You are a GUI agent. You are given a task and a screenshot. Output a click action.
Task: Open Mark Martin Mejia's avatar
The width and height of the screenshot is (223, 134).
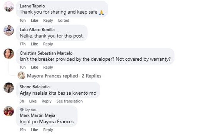(x=9, y=111)
